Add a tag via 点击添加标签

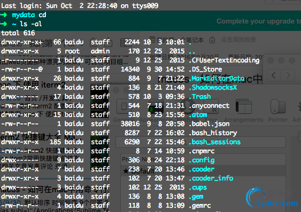pos(238,40)
